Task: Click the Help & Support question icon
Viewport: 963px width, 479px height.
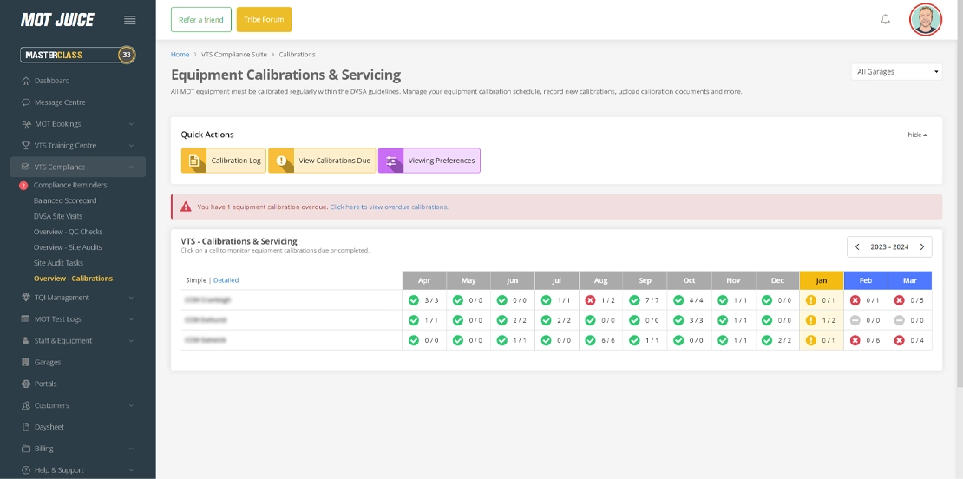Action: [x=26, y=469]
